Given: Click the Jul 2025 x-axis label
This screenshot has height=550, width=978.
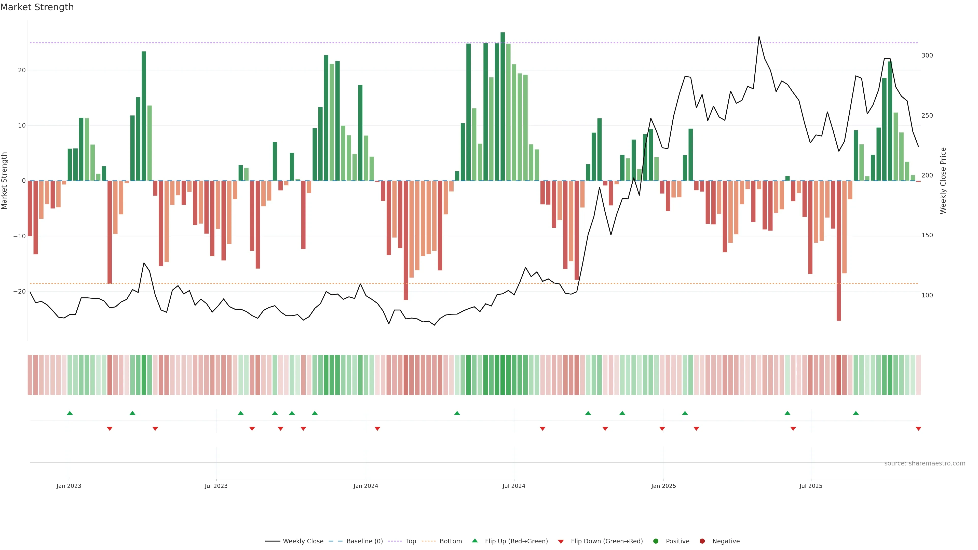Looking at the screenshot, I should tap(811, 486).
